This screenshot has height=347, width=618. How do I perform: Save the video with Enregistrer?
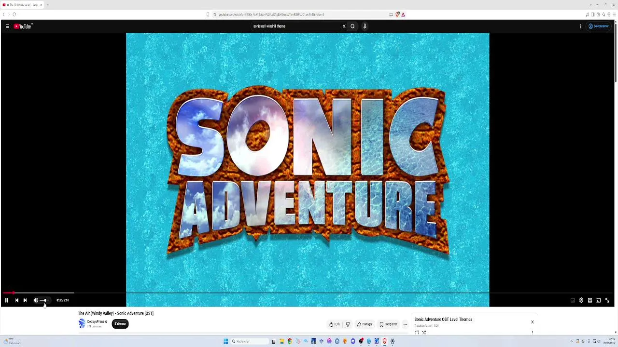click(x=388, y=324)
